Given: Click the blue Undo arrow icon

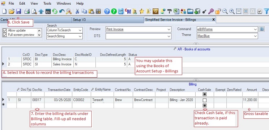Looking at the screenshot, I should 62,12.
